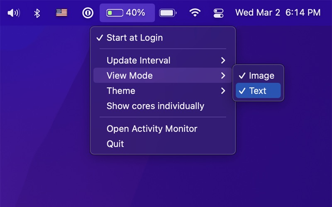Toggle Text view mode checkmark
This screenshot has width=332, height=207.
pos(258,91)
